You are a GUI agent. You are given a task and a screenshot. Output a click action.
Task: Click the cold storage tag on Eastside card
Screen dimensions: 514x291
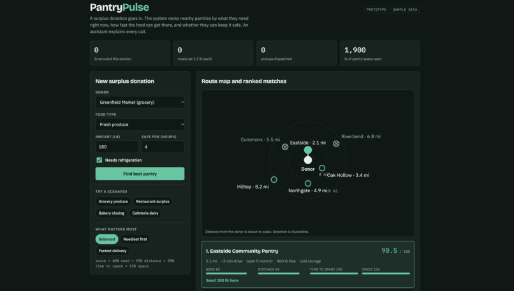pyautogui.click(x=310, y=261)
